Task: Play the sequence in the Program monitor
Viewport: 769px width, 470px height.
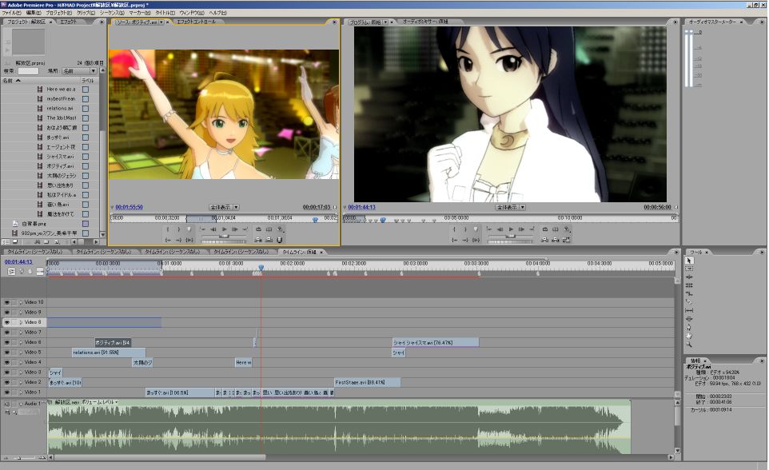Action: 511,229
